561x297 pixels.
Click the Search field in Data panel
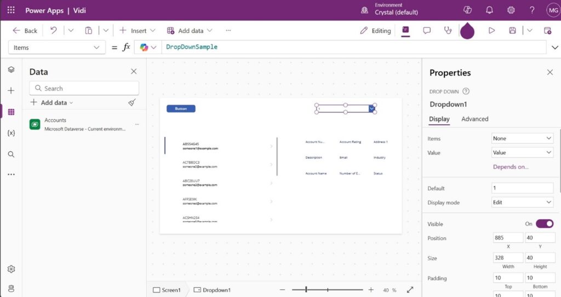point(84,88)
